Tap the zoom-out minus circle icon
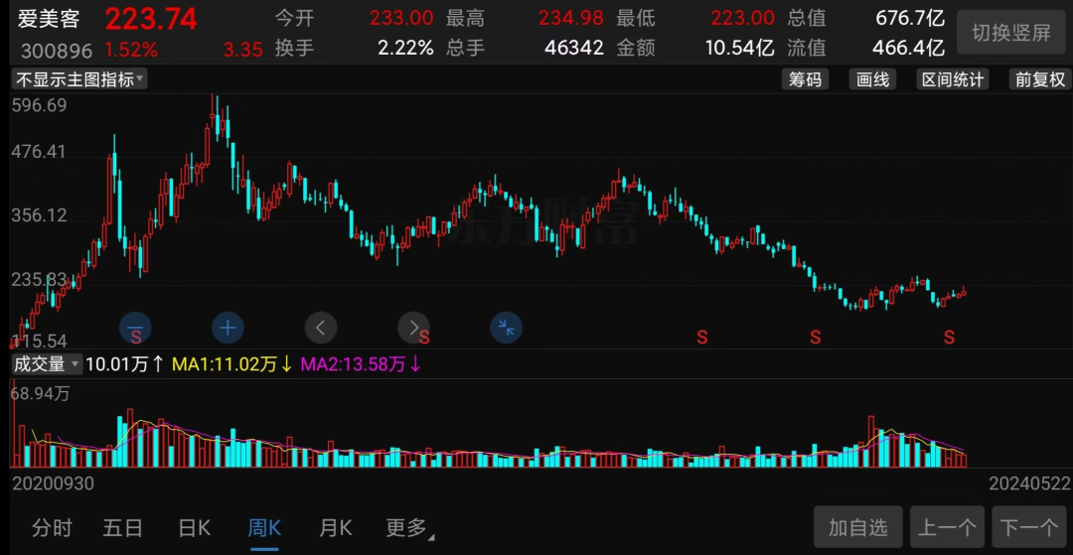 [135, 328]
